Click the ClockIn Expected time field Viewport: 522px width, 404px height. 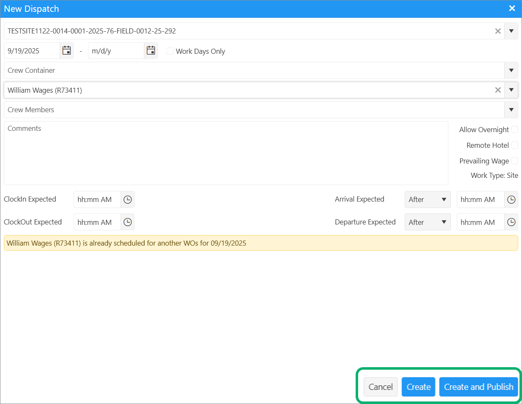coord(97,199)
